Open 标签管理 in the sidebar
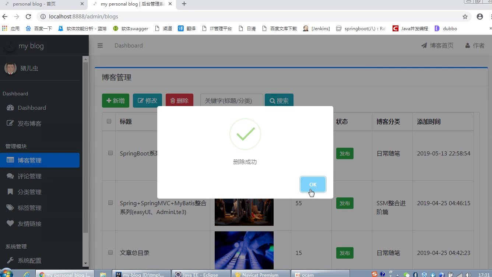 pos(40,208)
